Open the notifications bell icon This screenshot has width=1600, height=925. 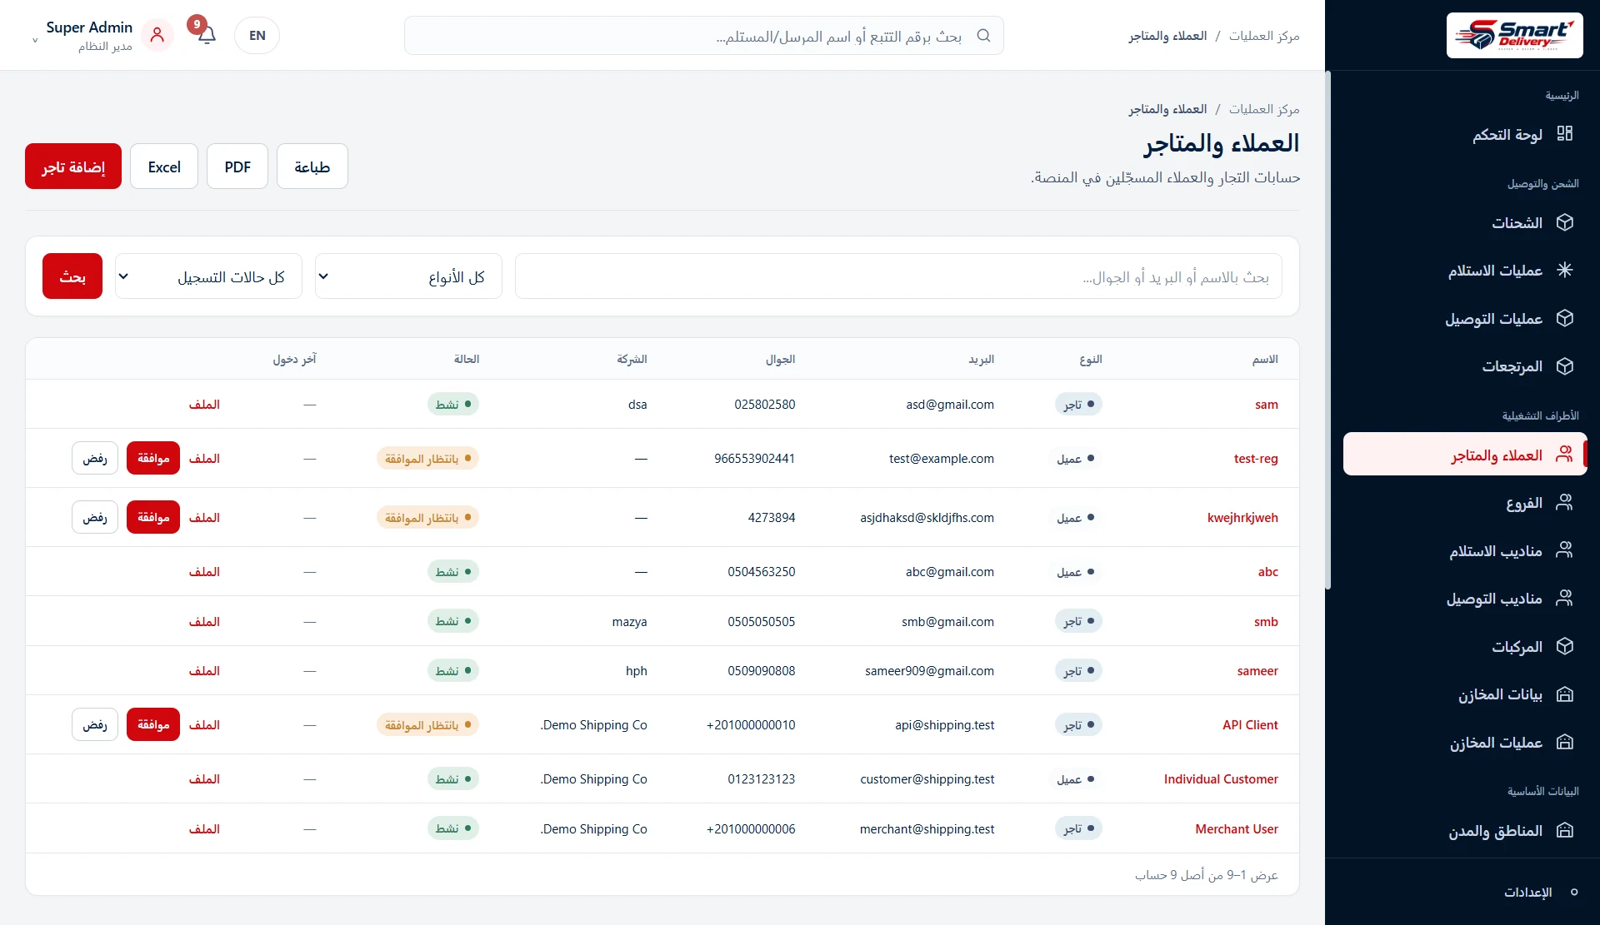[207, 35]
